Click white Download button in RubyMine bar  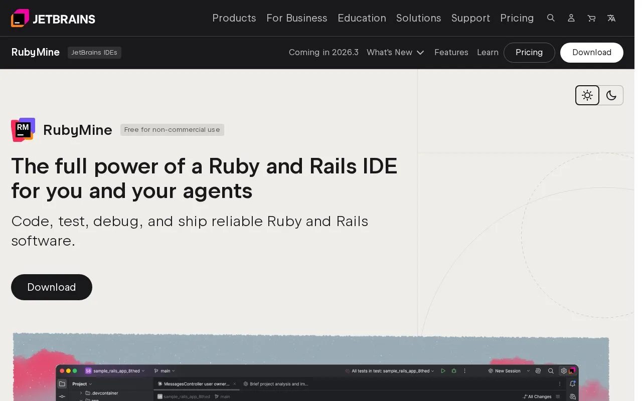591,52
